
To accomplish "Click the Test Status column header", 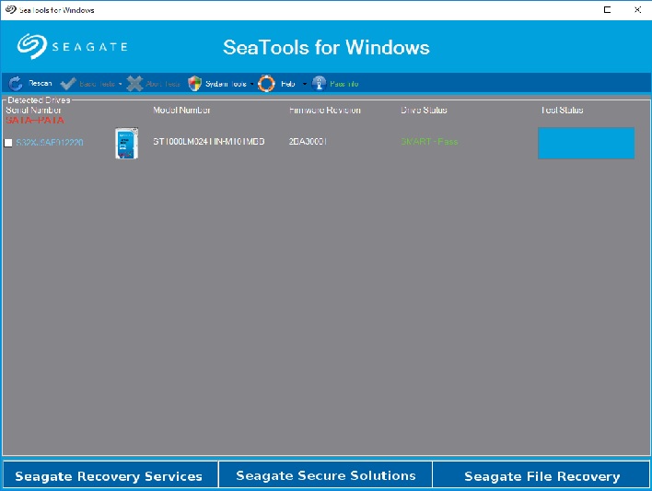I will 562,110.
